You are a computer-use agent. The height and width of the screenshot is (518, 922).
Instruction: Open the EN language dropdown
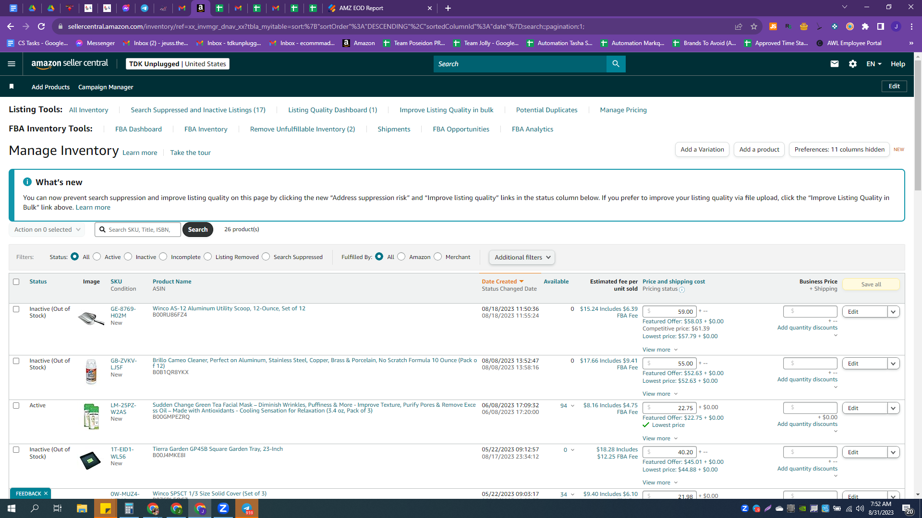click(874, 64)
